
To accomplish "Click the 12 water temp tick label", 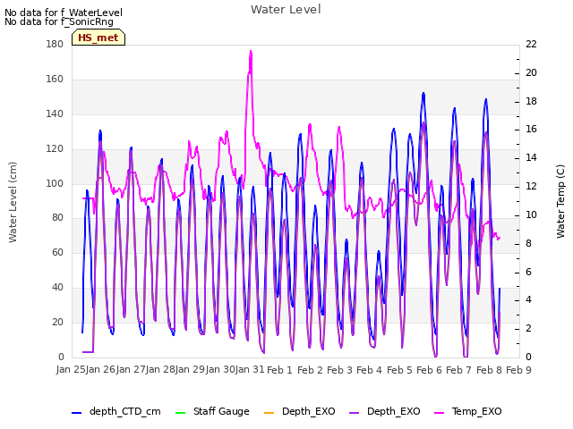I will (x=531, y=186).
